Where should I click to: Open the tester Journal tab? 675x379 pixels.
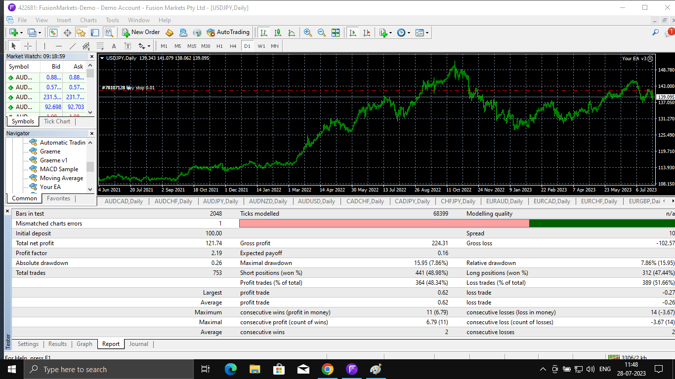click(139, 344)
